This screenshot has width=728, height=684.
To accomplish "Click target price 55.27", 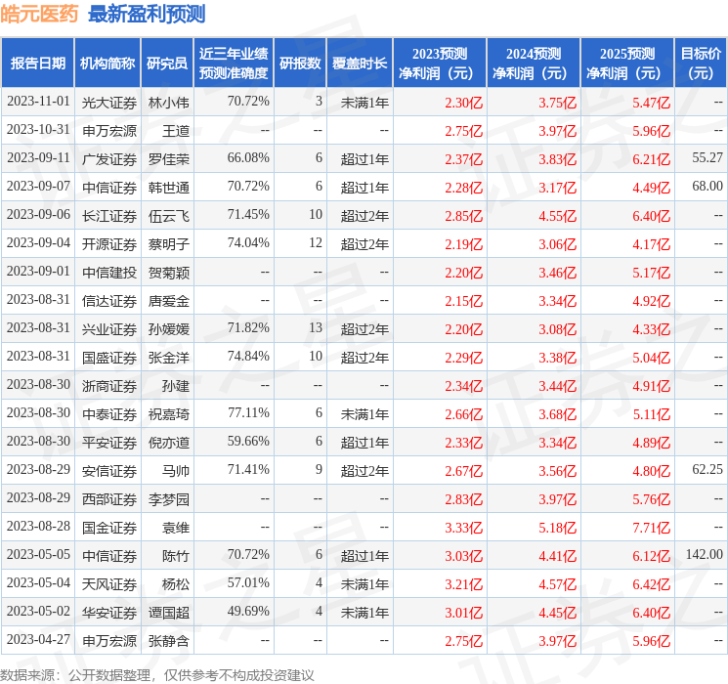I will coord(707,158).
